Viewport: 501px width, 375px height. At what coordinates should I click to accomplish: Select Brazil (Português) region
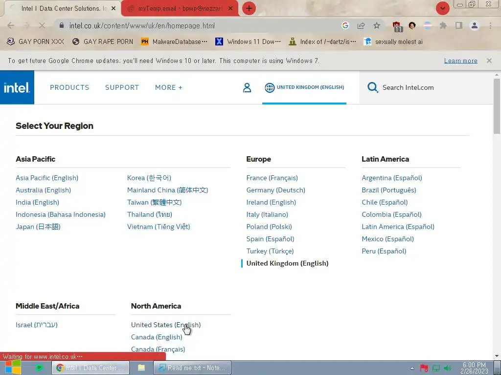[389, 190]
